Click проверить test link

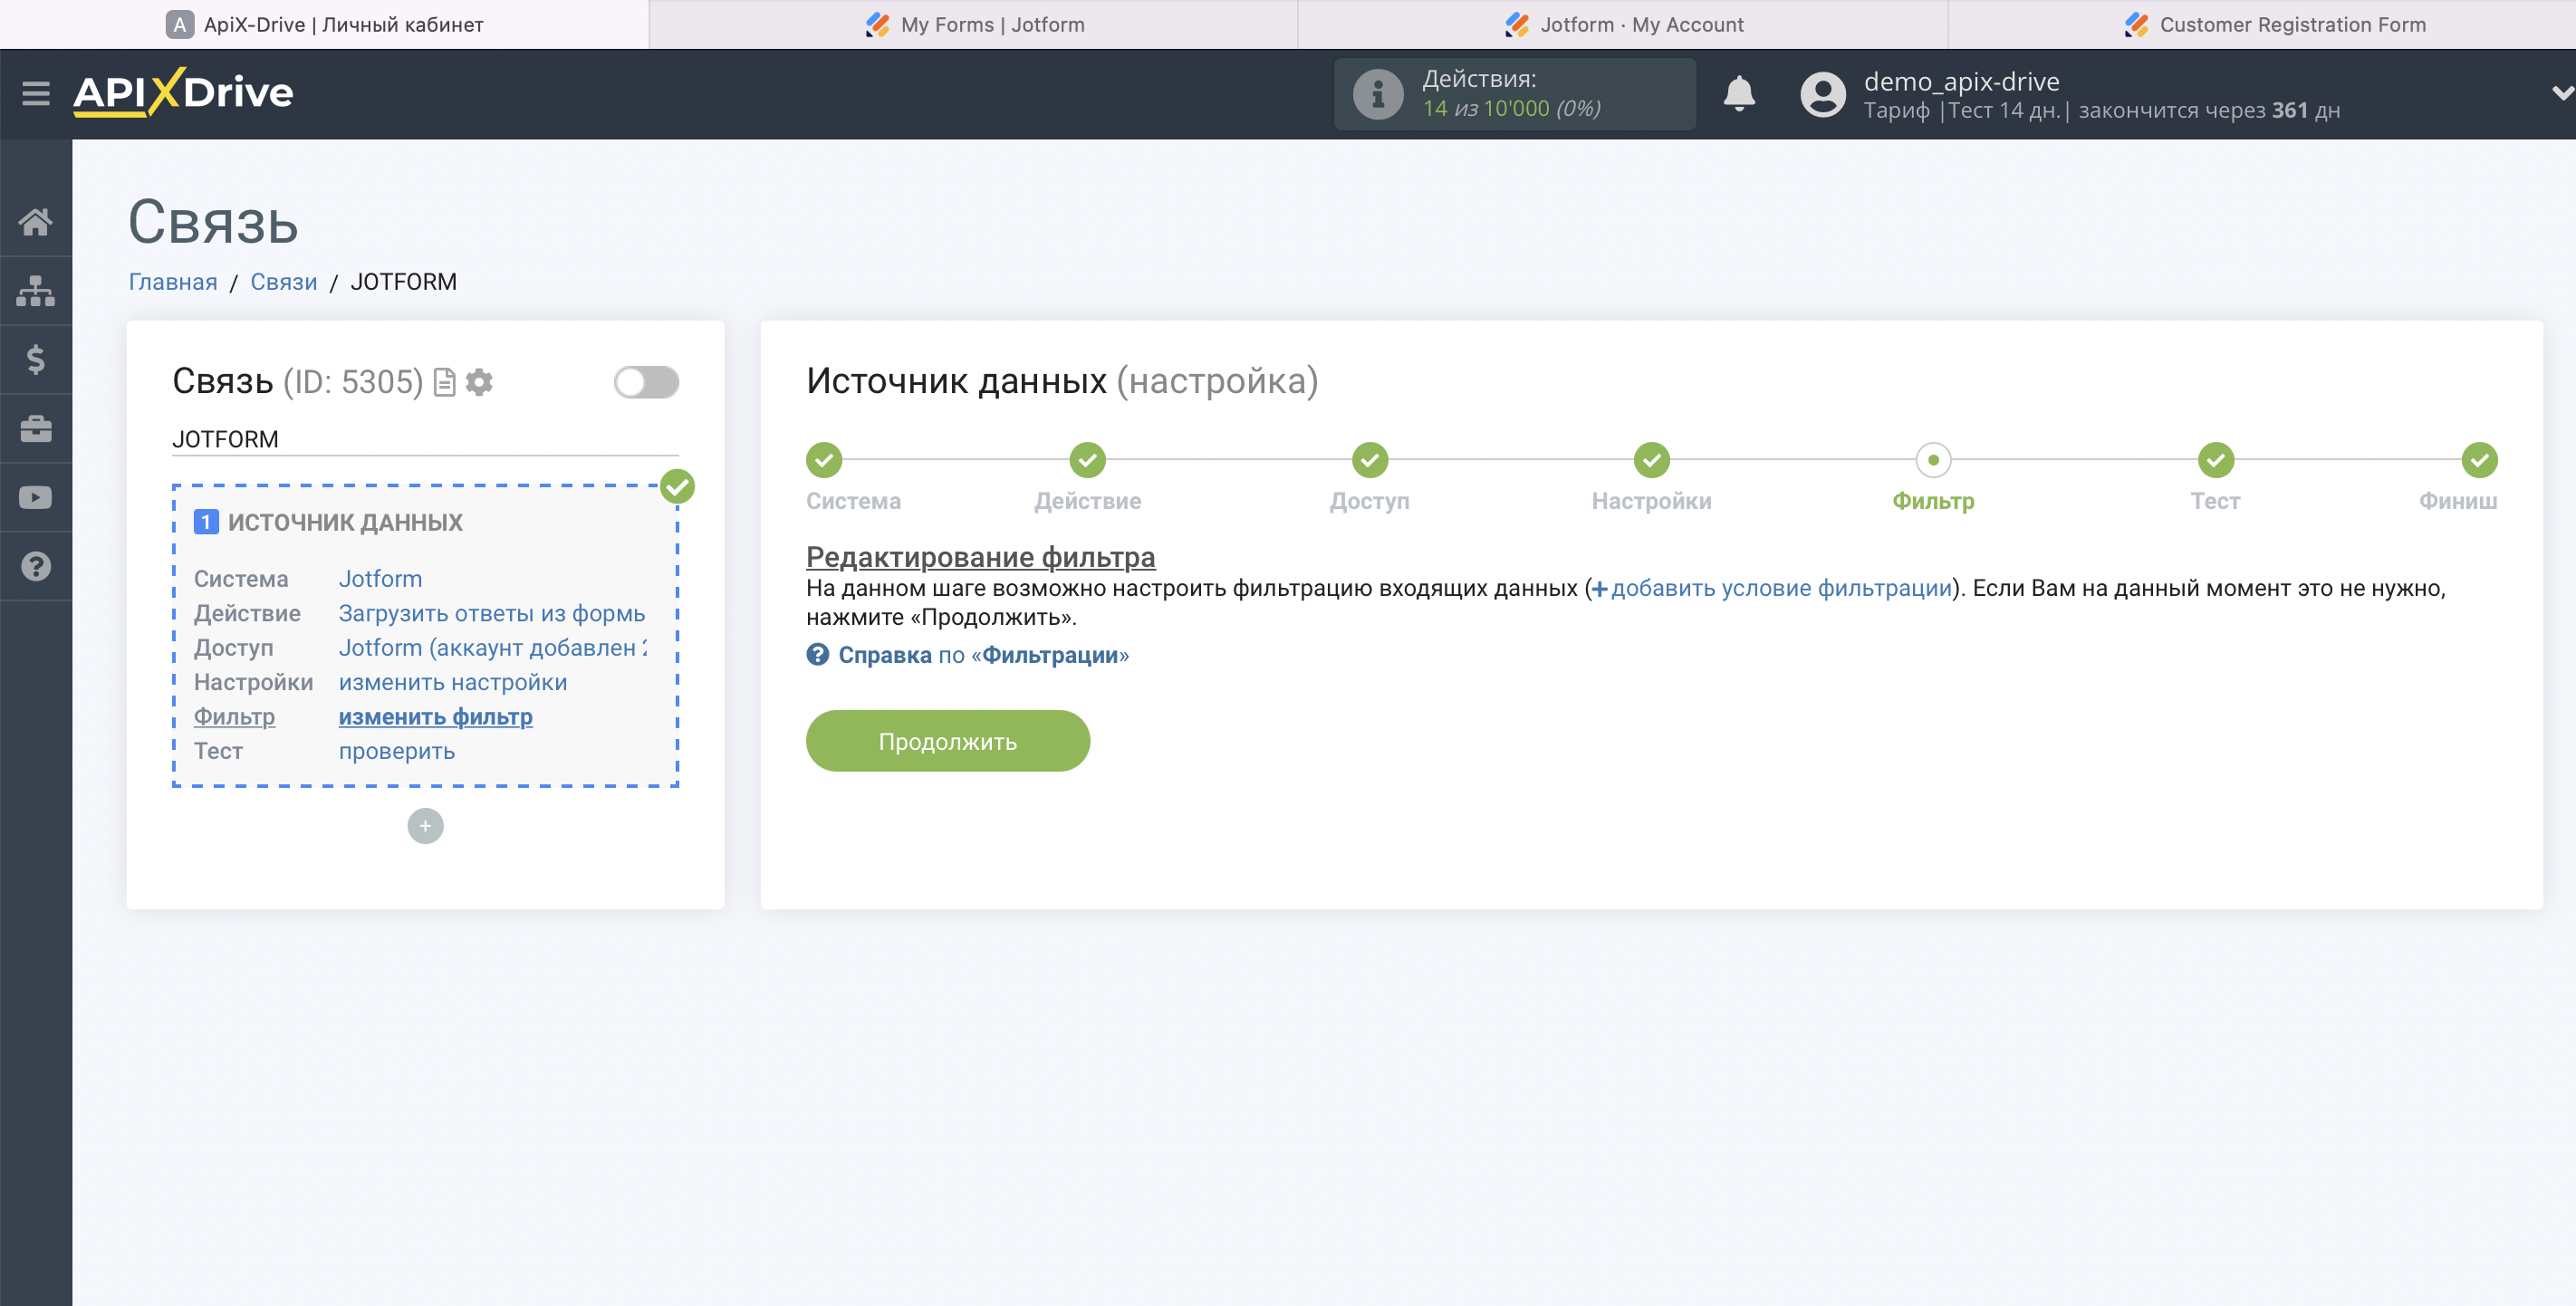pos(397,751)
